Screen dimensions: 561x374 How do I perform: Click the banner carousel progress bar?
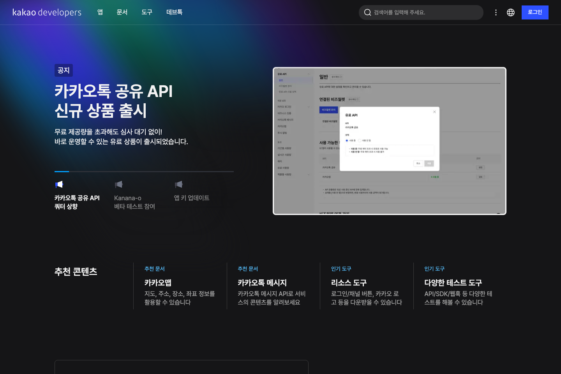(144, 171)
